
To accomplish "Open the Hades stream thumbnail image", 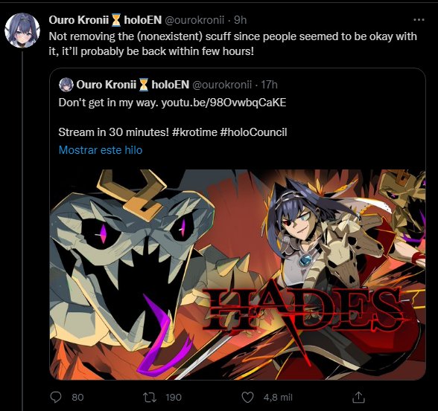I will [238, 274].
